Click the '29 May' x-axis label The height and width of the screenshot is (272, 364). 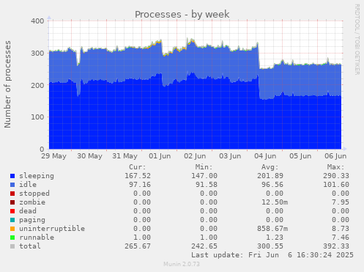[53, 156]
